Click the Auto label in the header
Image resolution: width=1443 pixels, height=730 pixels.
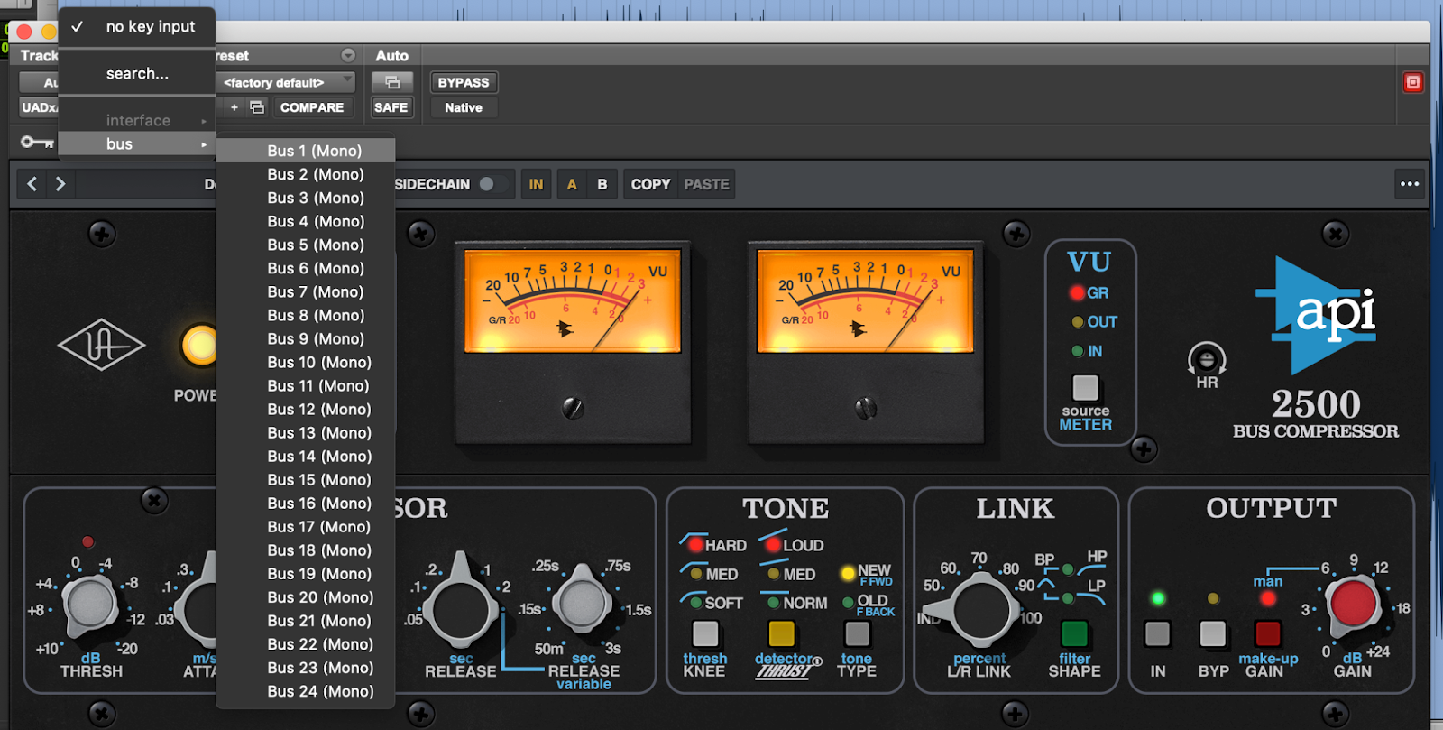pos(392,56)
